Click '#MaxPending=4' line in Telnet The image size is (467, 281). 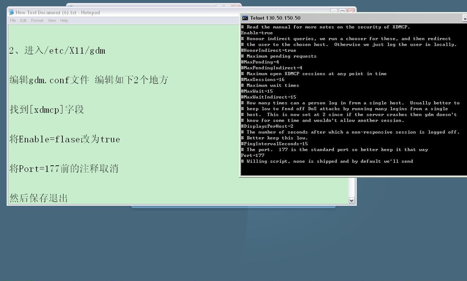pos(260,62)
